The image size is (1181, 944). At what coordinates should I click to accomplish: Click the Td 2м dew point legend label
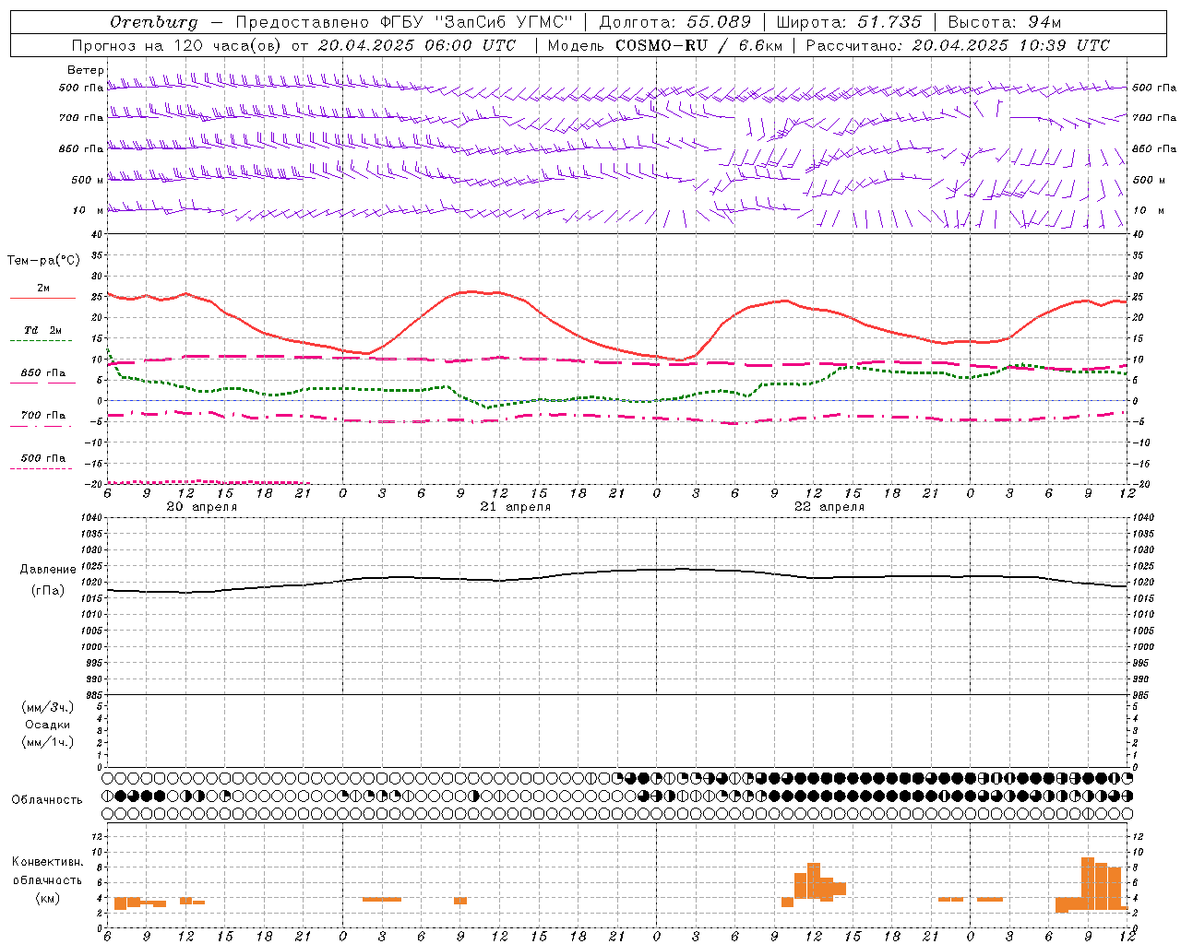point(43,330)
